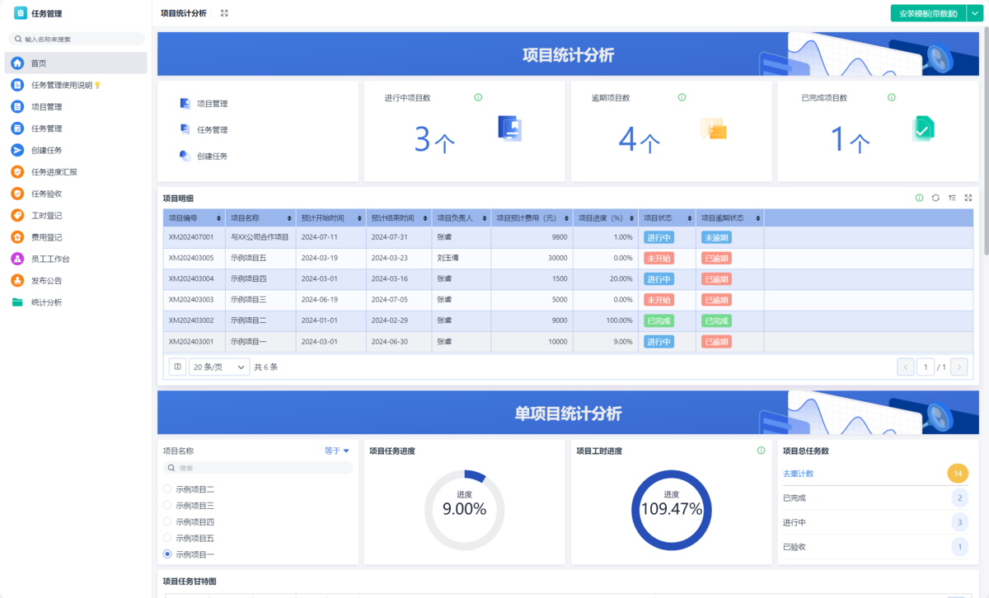Open 统计分析 menu folder
This screenshot has height=598, width=989.
click(76, 302)
